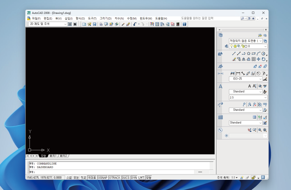Select the Line tool in dashboard
Image resolution: width=291 pixels, height=190 pixels.
[x=234, y=54]
